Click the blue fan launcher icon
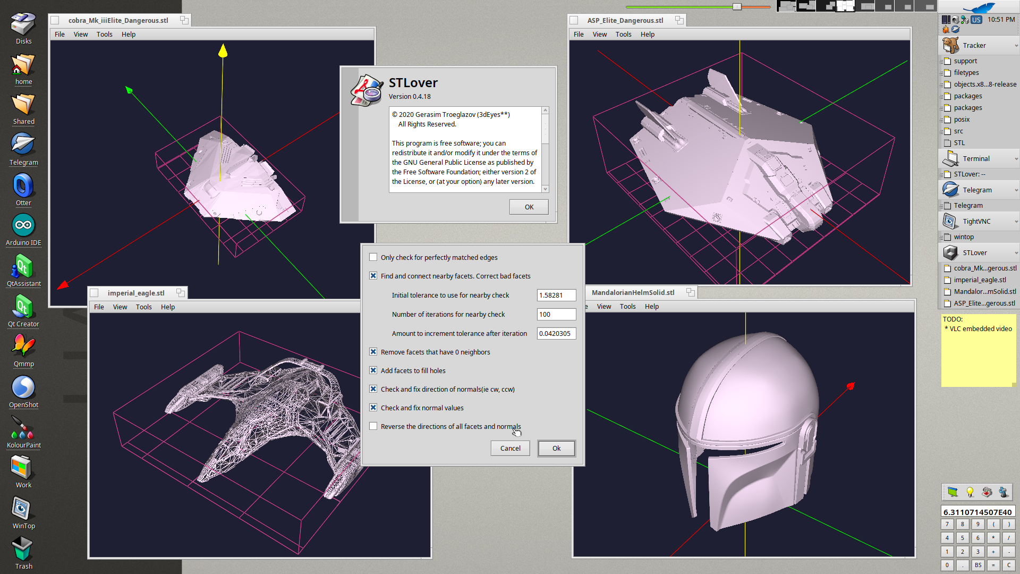 click(1004, 492)
